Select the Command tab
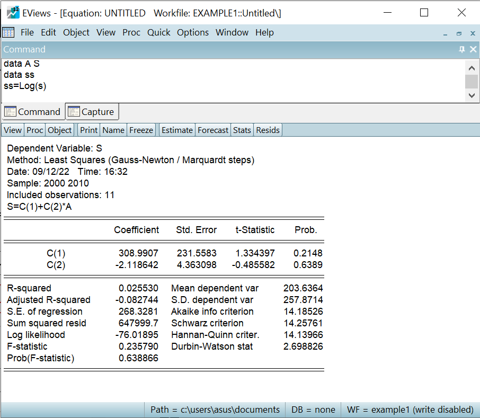 click(33, 112)
